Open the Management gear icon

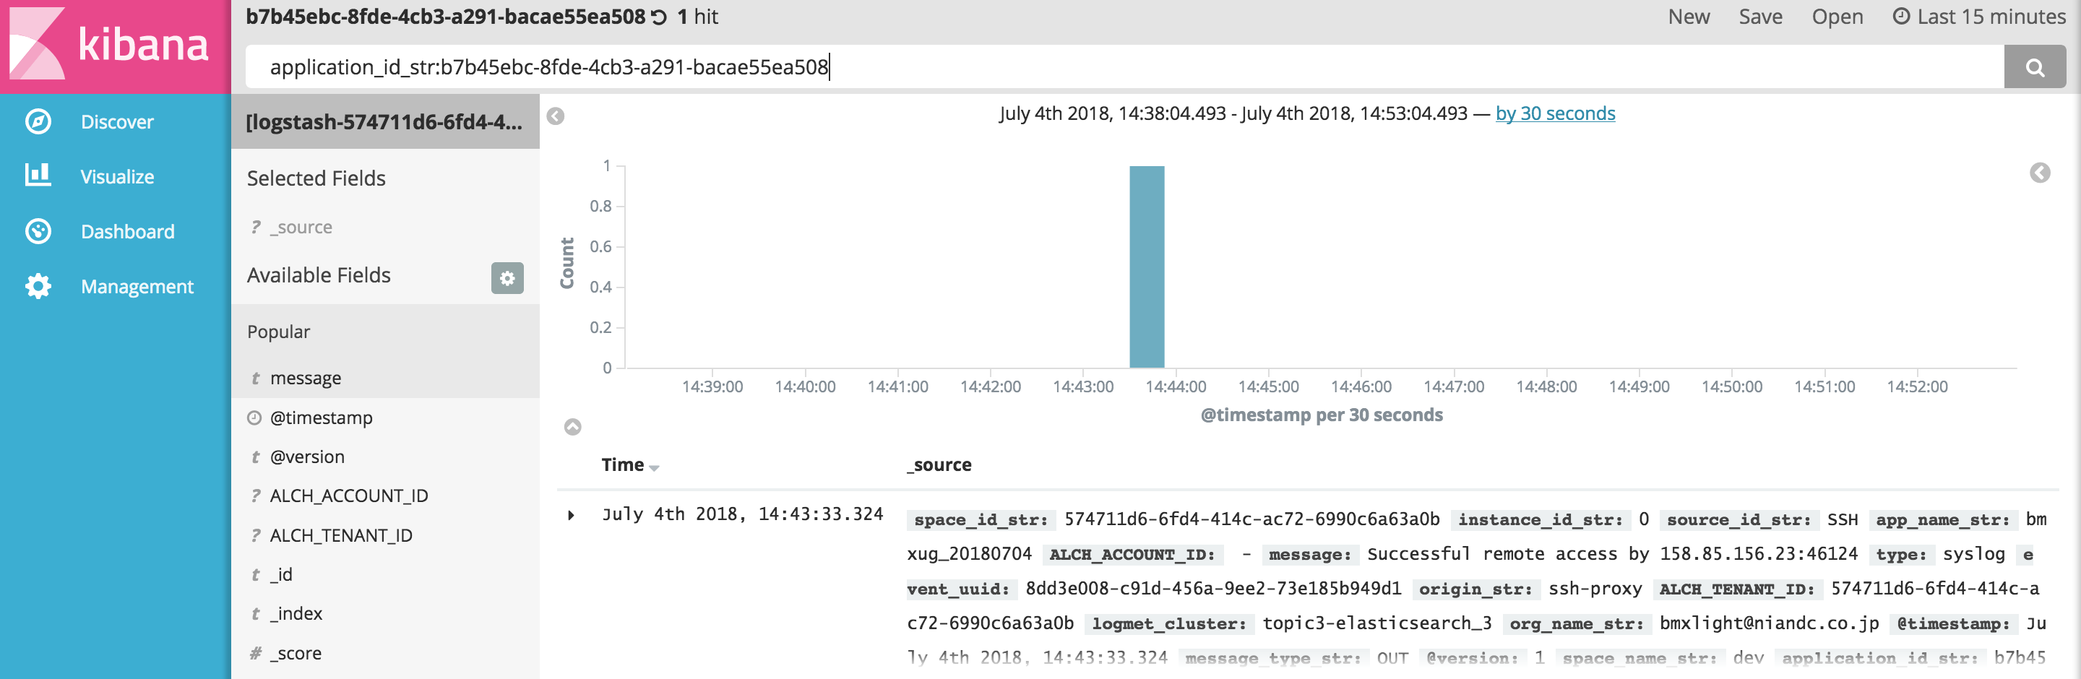coord(38,286)
